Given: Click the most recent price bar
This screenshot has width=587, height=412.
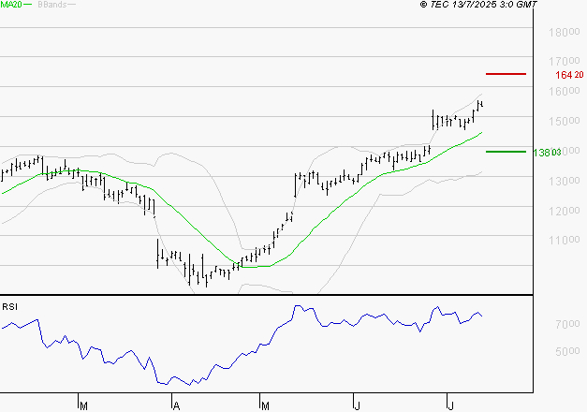Looking at the screenshot, I should point(482,103).
